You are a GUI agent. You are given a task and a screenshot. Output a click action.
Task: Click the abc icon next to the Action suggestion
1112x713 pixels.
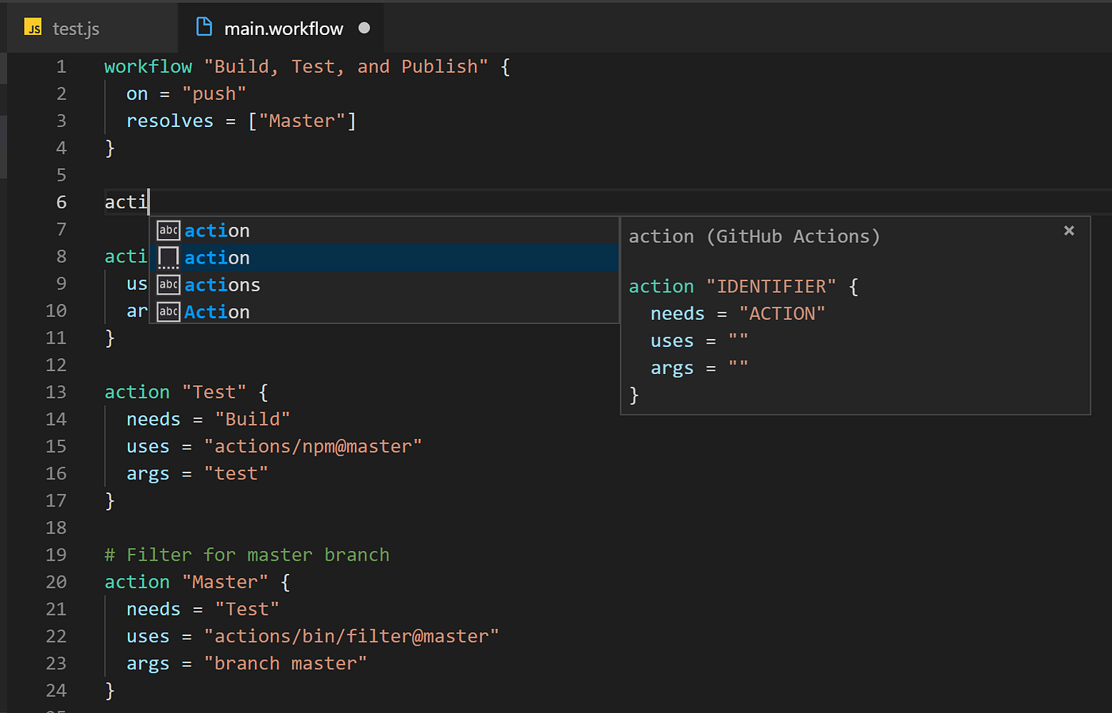pos(168,311)
